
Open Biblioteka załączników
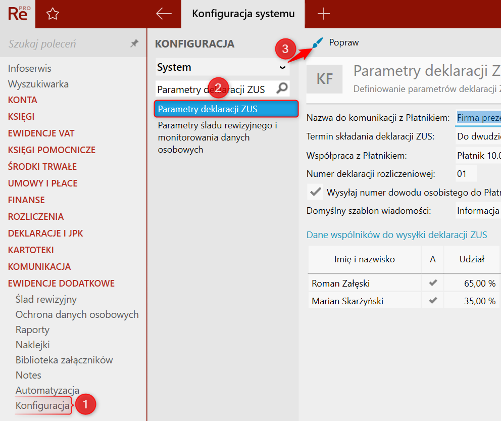coord(64,360)
